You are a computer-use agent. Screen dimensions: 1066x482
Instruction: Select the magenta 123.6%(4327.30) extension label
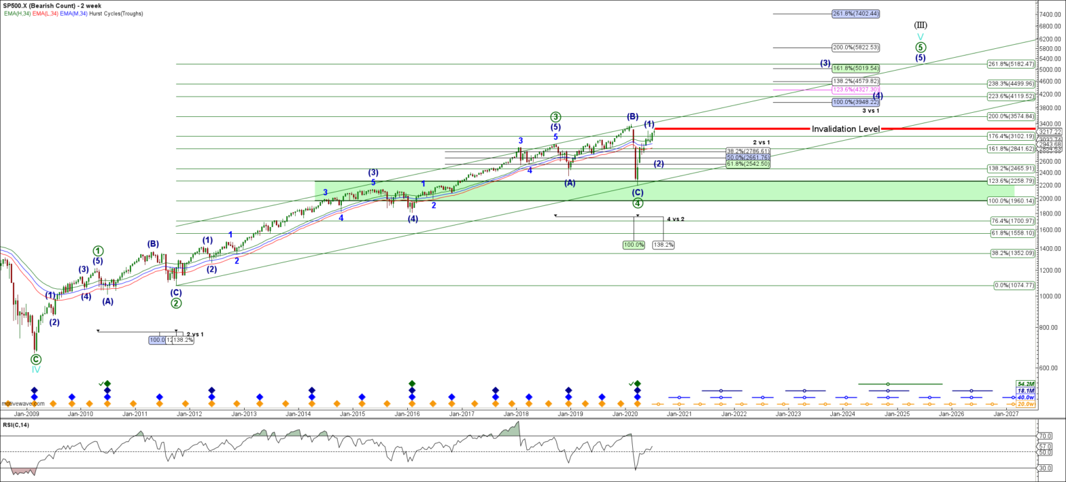857,89
